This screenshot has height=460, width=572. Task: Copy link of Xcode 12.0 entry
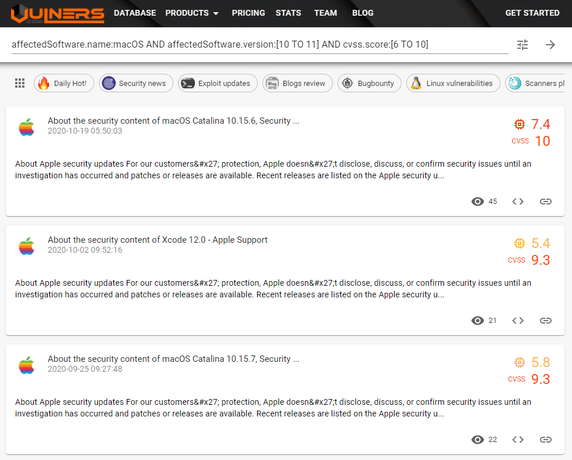coord(545,321)
